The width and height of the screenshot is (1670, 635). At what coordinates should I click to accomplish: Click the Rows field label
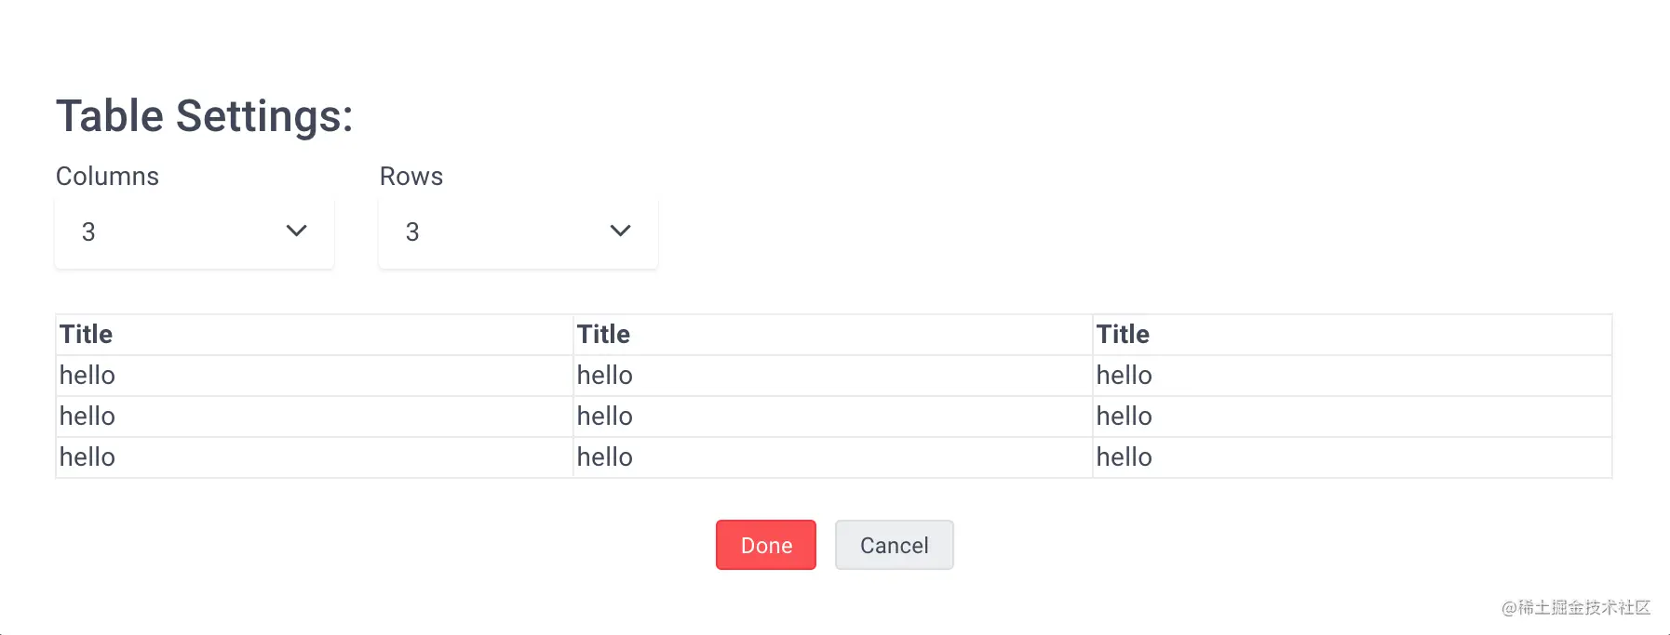coord(411,177)
